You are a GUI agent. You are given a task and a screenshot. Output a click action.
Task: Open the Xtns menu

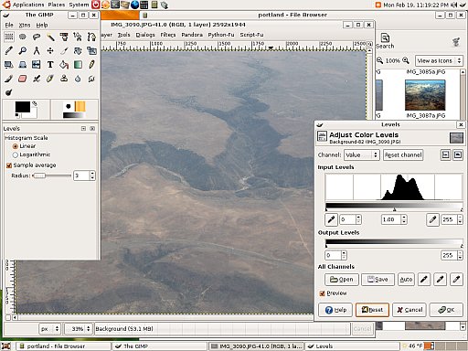(x=25, y=25)
